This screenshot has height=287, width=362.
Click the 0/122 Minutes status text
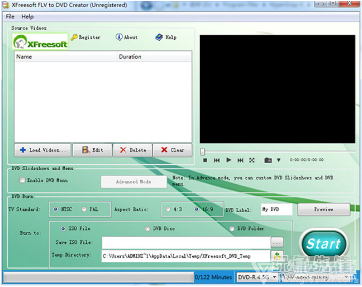(213, 277)
